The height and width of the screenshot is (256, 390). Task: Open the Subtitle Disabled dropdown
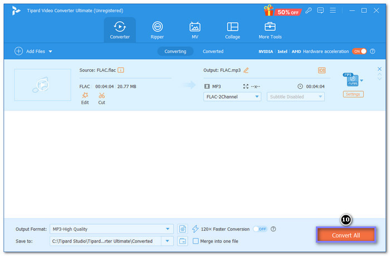pyautogui.click(x=295, y=96)
